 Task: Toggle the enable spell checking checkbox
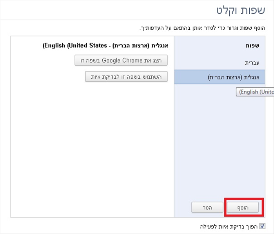(262, 226)
